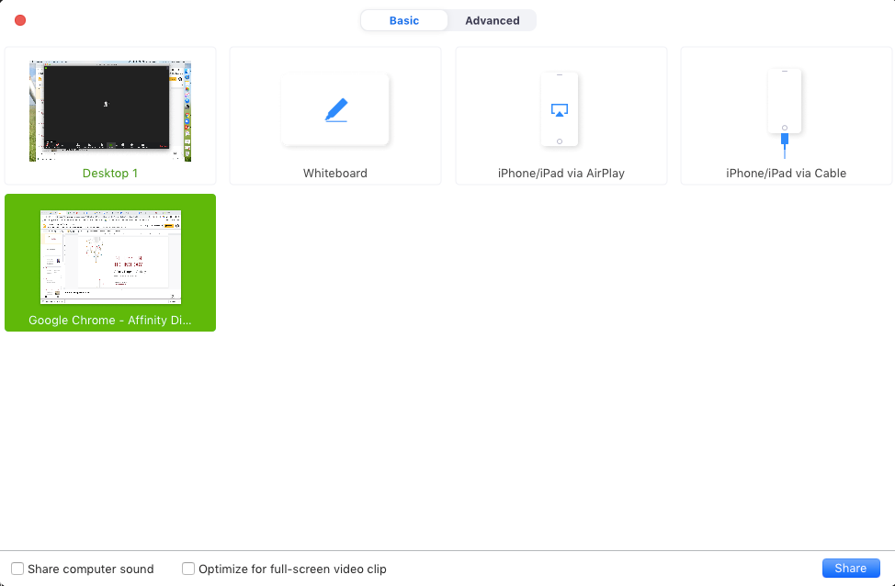This screenshot has height=586, width=895.
Task: Click the blue Share button
Action: [x=850, y=568]
